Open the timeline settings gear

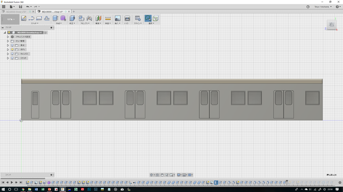point(340,183)
